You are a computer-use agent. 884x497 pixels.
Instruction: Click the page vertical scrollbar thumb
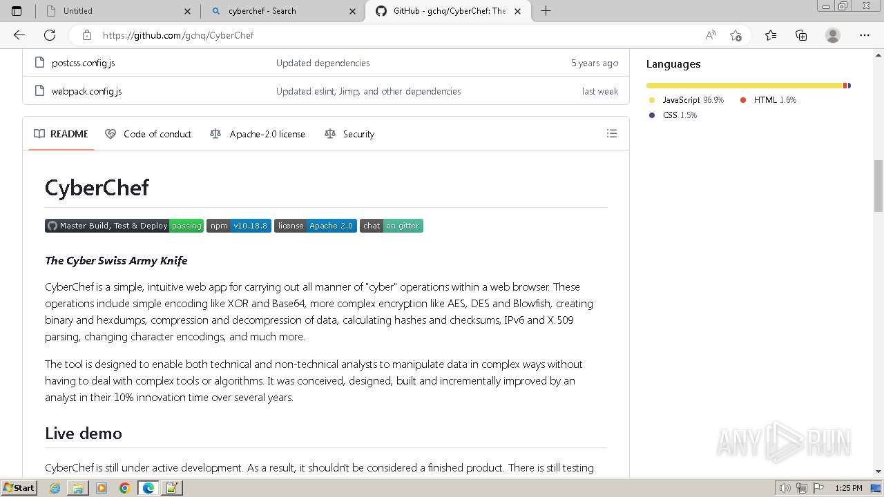(x=878, y=186)
